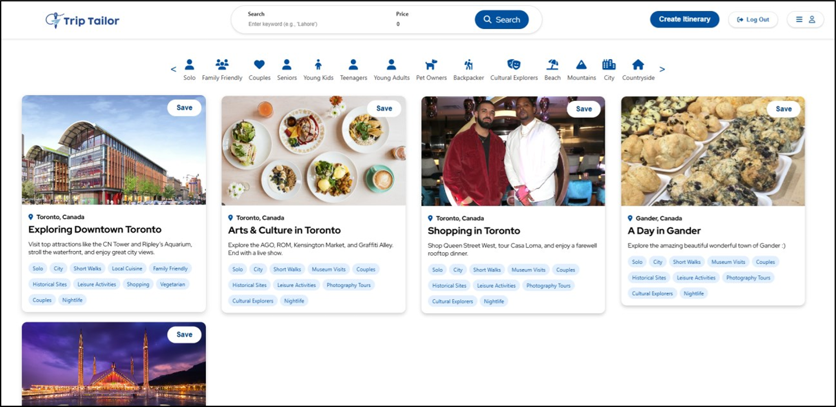The image size is (836, 407).
Task: Select the Beach umbrella icon
Action: point(552,64)
